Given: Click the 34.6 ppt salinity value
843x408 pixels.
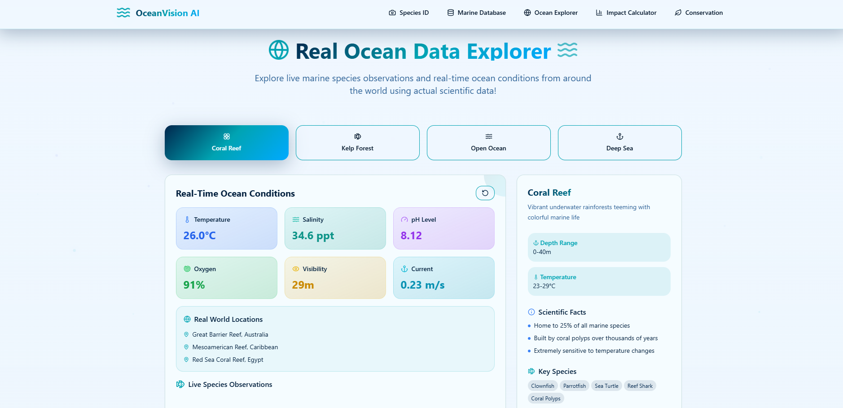Looking at the screenshot, I should pos(313,236).
